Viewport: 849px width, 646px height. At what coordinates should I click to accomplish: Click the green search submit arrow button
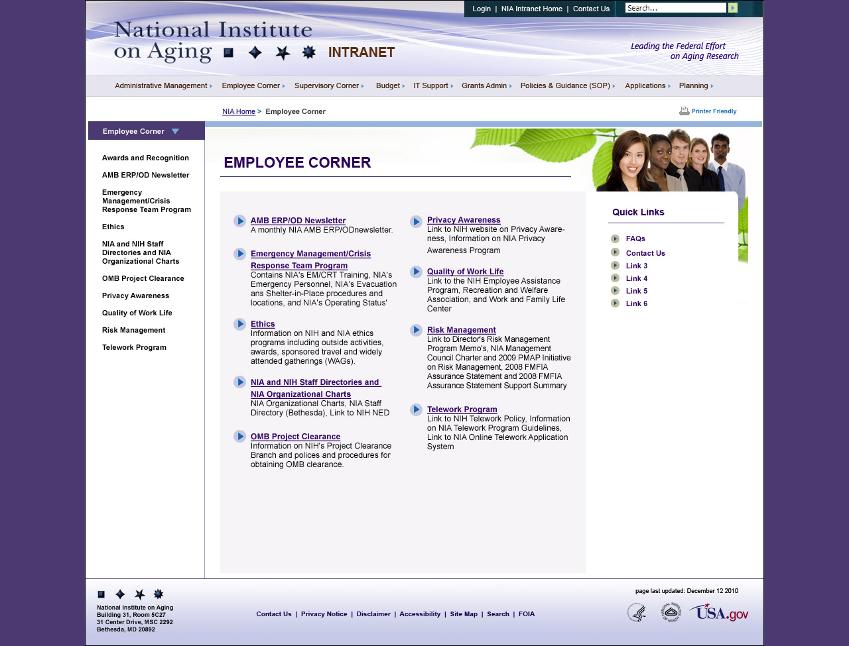pyautogui.click(x=732, y=8)
